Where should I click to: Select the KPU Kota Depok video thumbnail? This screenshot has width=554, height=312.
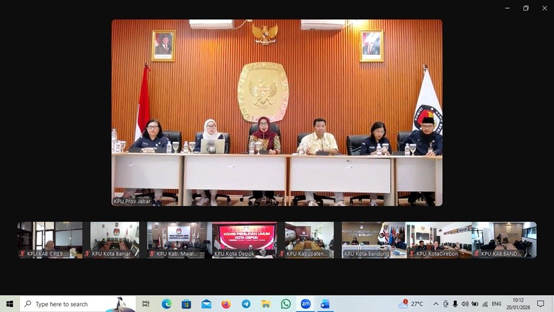[244, 240]
